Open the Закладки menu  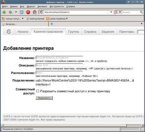pyautogui.click(x=42, y=7)
